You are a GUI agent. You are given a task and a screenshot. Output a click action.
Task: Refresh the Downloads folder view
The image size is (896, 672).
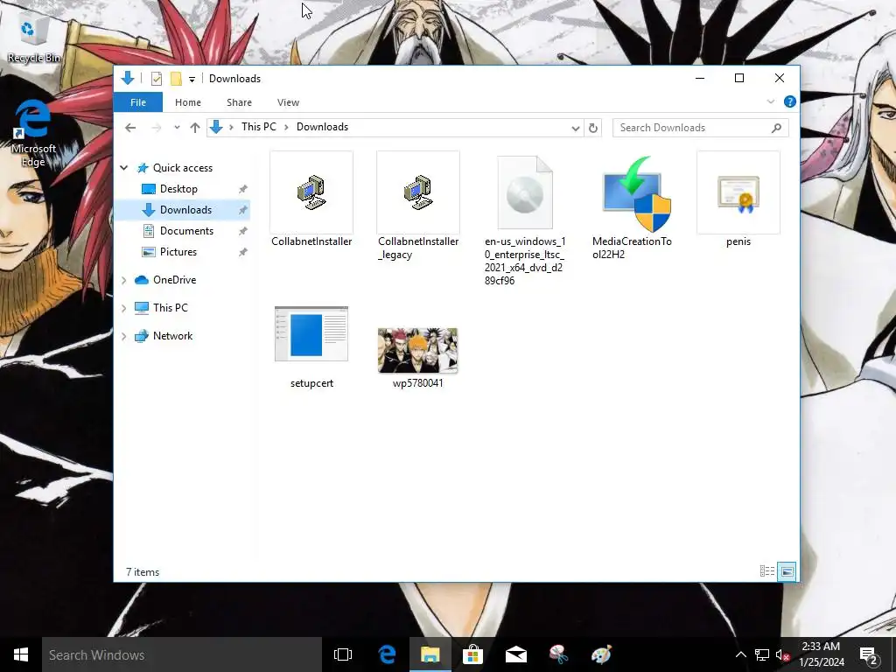pos(593,128)
